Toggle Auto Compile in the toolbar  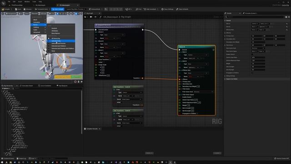58,9
